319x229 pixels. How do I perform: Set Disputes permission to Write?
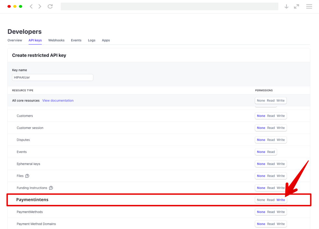(280, 140)
